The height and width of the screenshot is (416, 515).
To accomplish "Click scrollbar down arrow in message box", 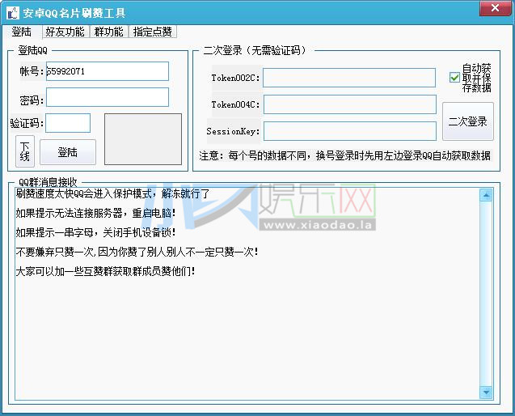I will click(x=486, y=392).
